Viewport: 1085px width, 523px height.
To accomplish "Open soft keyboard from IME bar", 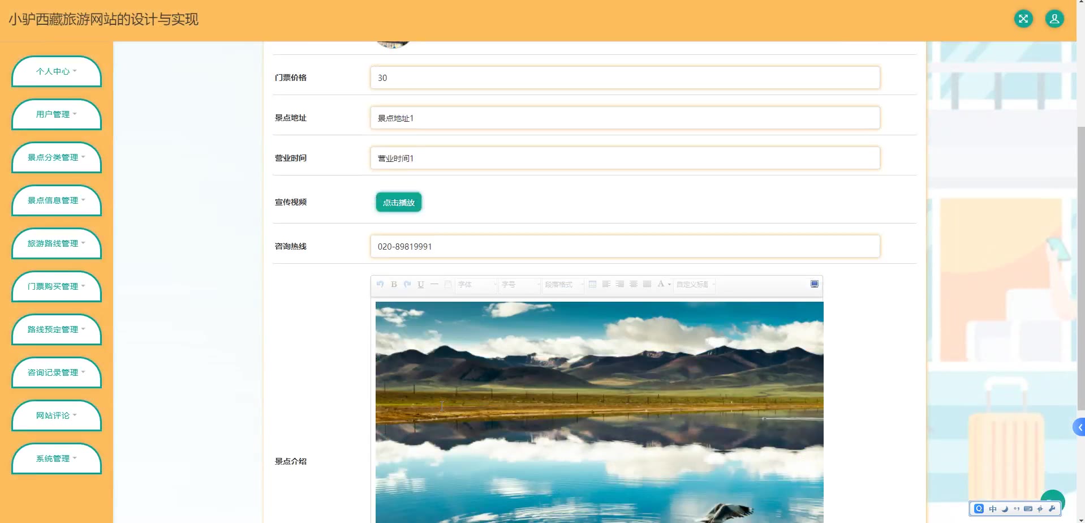I will coord(1028,509).
